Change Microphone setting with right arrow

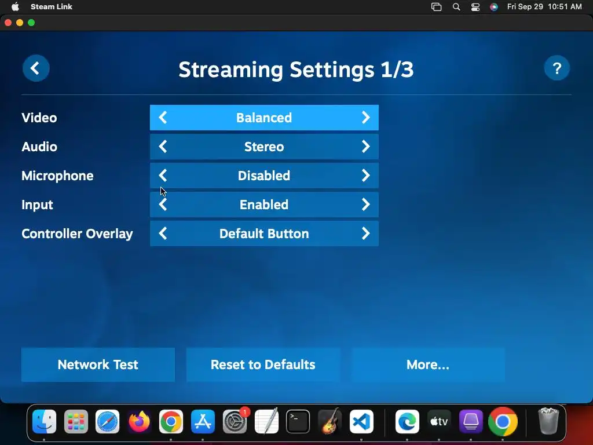pos(365,176)
